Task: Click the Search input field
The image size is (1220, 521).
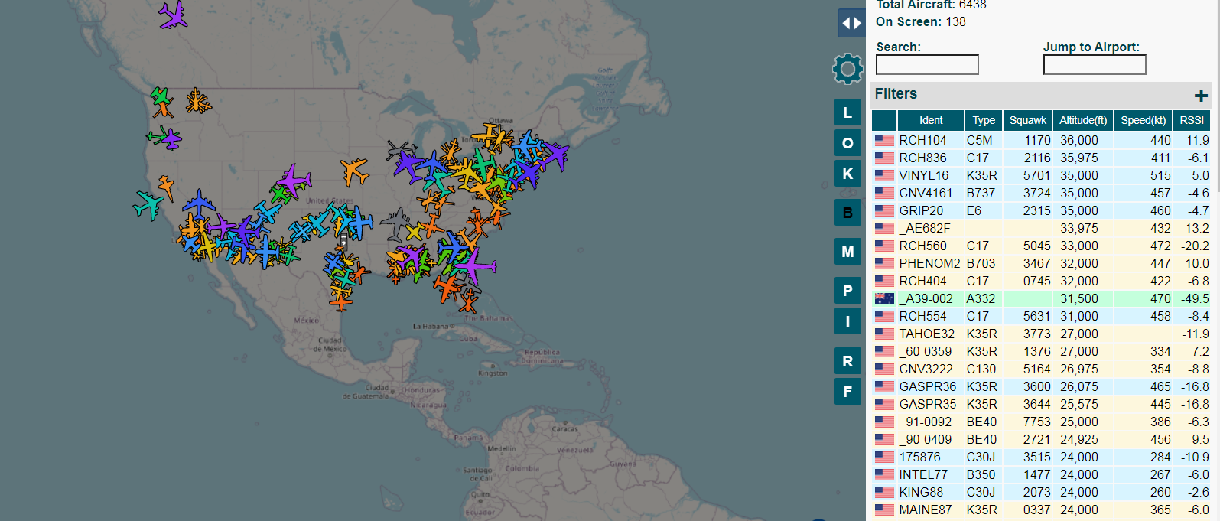Action: [x=927, y=65]
